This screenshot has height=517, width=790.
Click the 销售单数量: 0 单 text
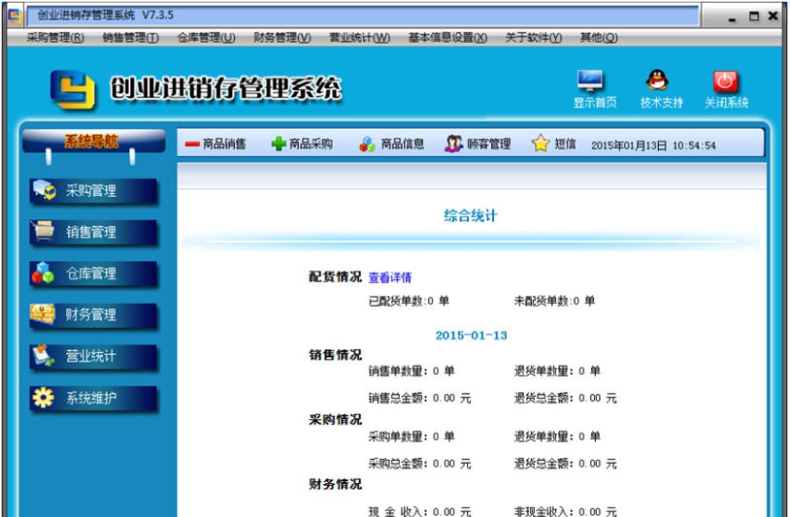click(411, 371)
